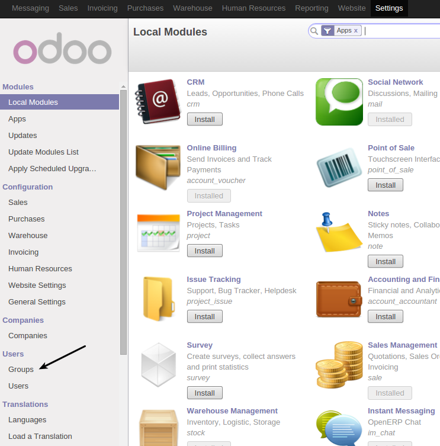Open Warehouse under Configuration
440x446 pixels.
coord(28,236)
